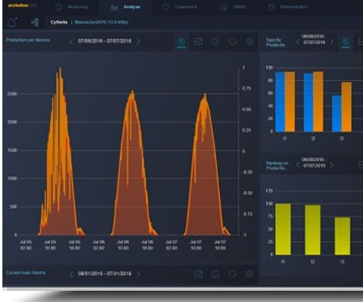The height and width of the screenshot is (302, 363).
Task: Click the Monitoring gauge icon
Action: pos(59,7)
